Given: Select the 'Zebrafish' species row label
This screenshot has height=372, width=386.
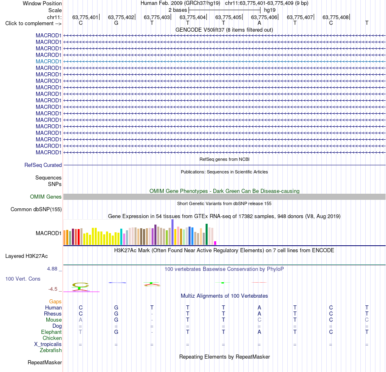Looking at the screenshot, I should (x=51, y=350).
